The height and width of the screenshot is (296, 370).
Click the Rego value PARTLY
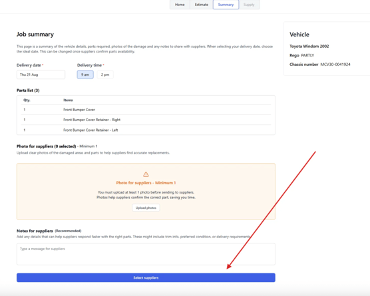tap(307, 55)
